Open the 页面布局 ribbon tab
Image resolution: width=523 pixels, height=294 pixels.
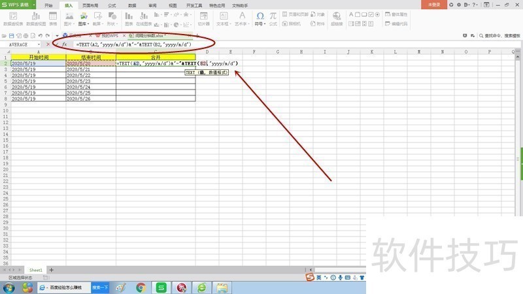(x=90, y=5)
